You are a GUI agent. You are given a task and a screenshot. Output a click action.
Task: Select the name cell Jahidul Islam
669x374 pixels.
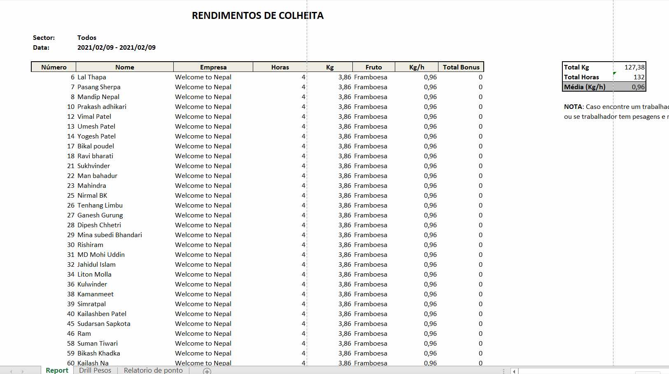pyautogui.click(x=96, y=264)
